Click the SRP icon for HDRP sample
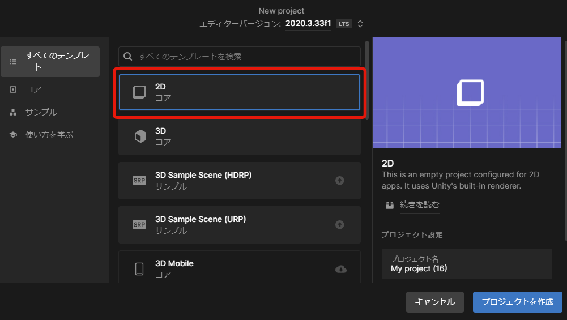This screenshot has height=320, width=567. point(139,181)
